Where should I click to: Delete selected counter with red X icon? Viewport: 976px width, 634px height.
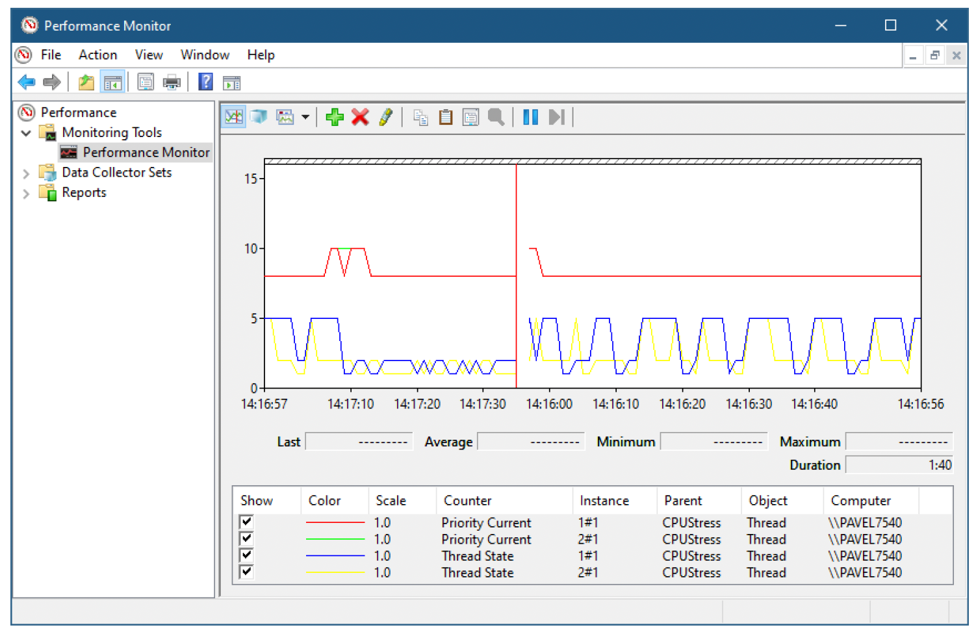pyautogui.click(x=360, y=117)
